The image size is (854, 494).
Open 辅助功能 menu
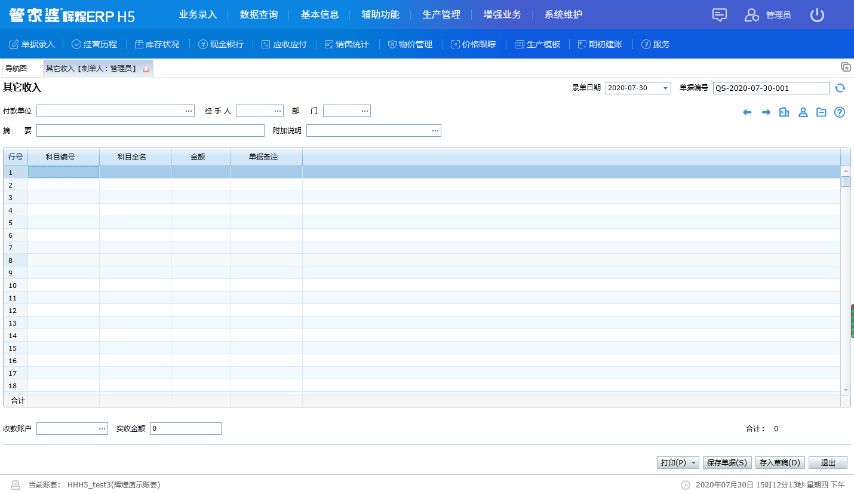point(380,14)
